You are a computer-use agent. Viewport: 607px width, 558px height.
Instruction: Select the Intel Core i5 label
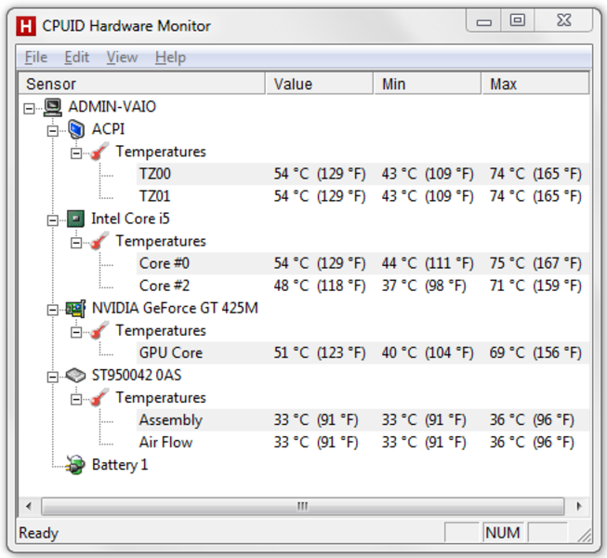click(130, 219)
